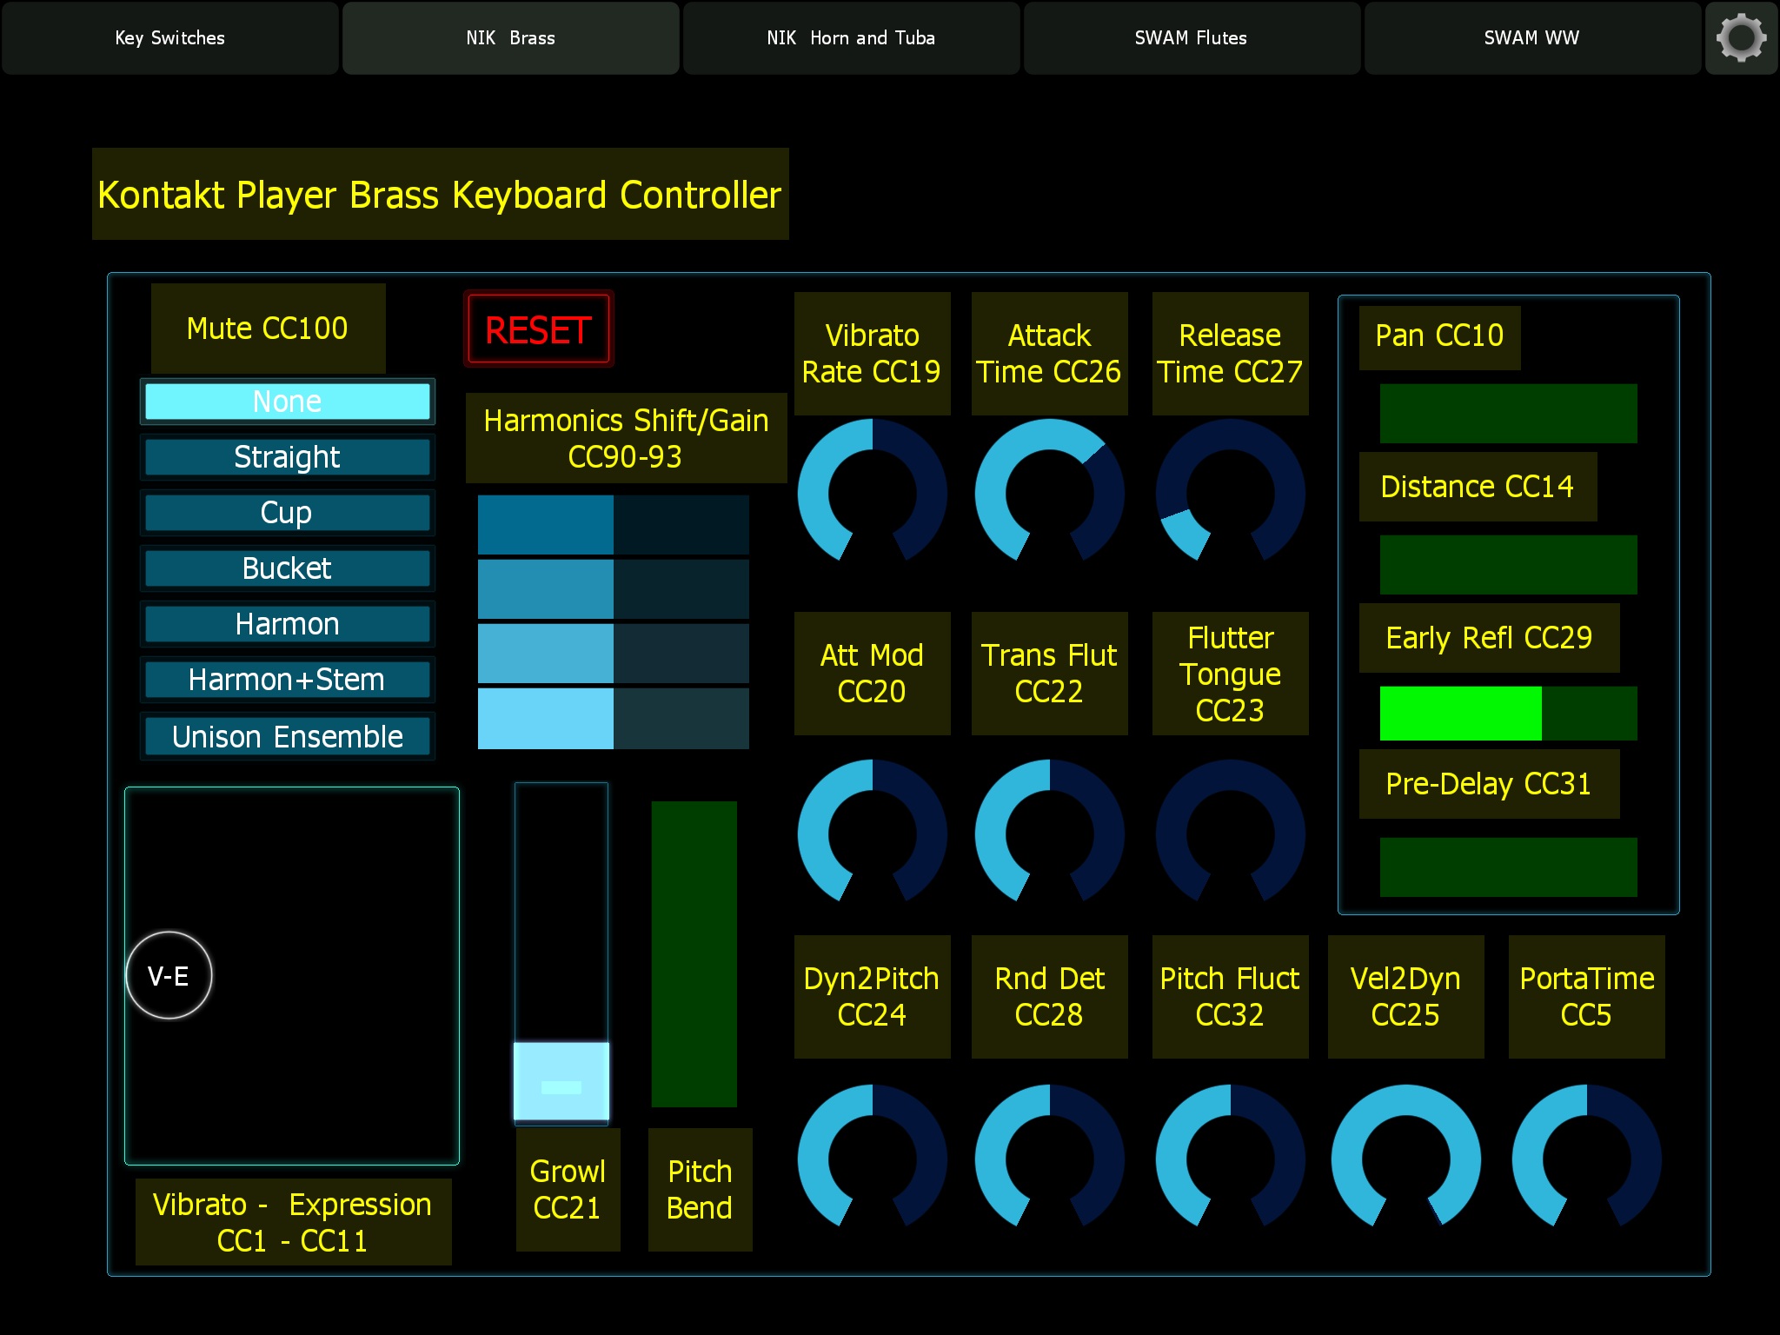
Task: Switch to Key Switches tab
Action: coord(170,38)
